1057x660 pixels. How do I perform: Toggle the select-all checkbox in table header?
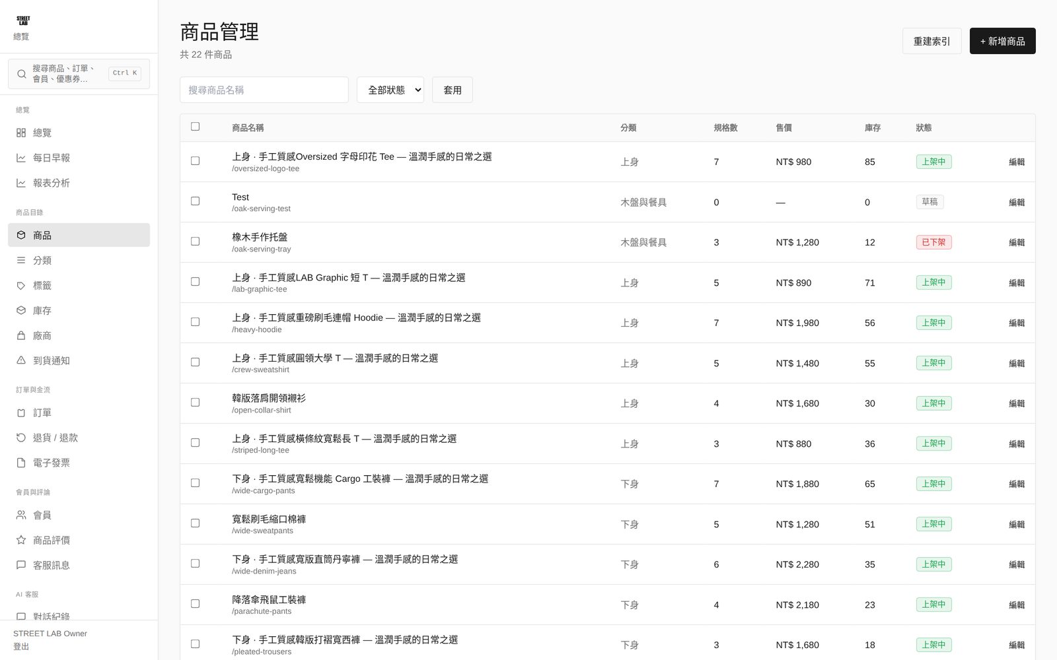tap(195, 126)
